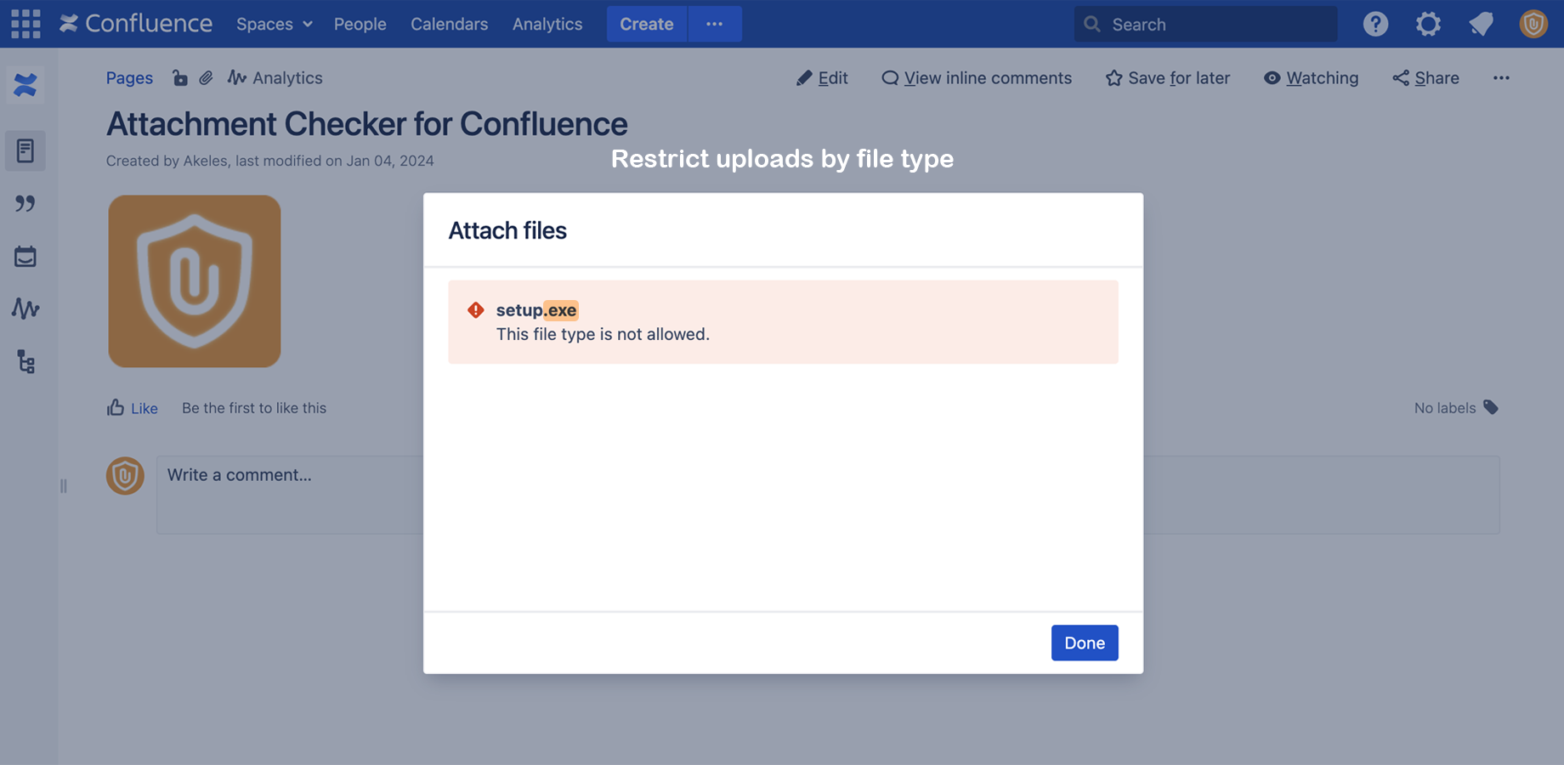Open the page more actions ellipsis

tap(1501, 78)
